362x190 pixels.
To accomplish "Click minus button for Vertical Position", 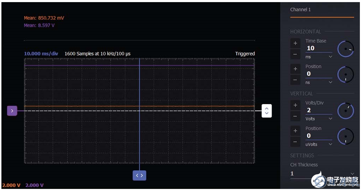I will (x=295, y=142).
